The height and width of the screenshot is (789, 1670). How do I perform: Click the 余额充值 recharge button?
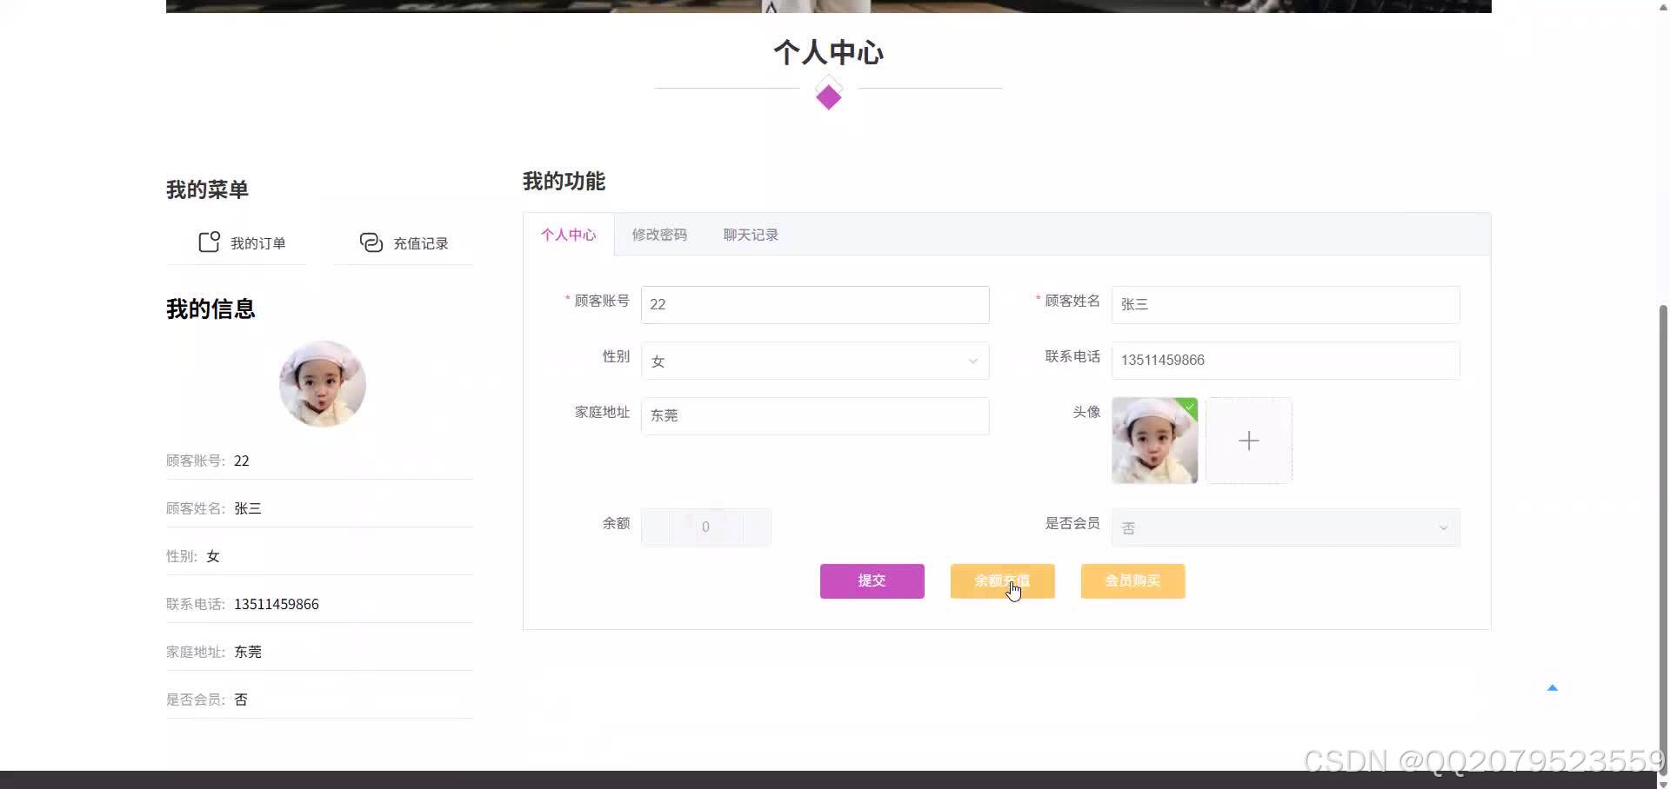coord(1002,581)
